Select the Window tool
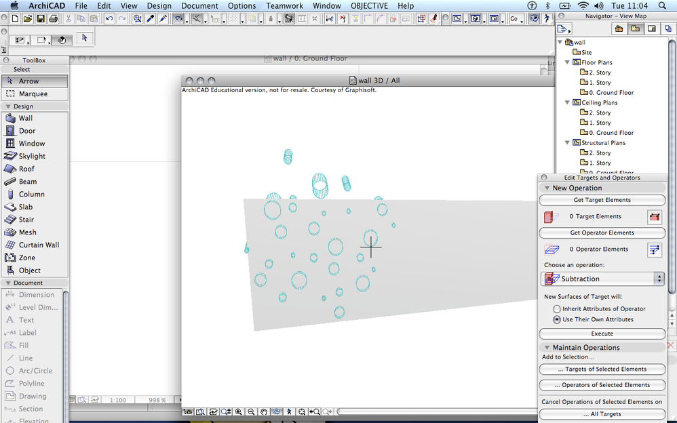 tap(35, 143)
